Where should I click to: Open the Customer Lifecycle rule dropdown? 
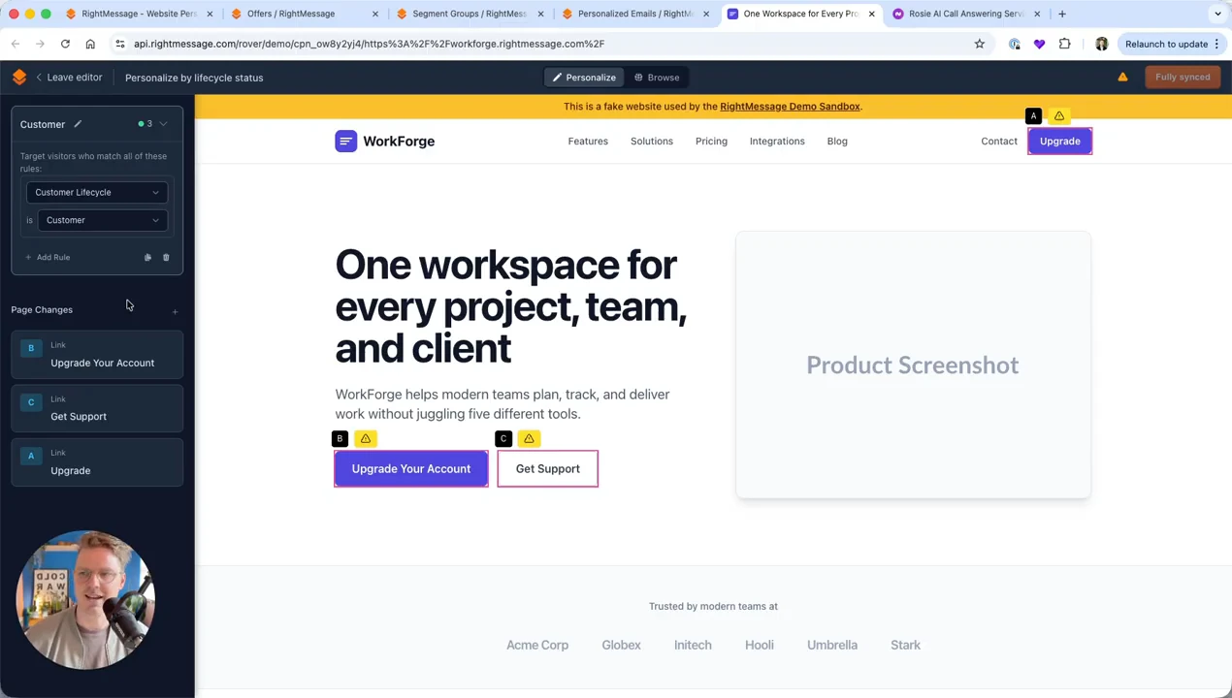pos(97,192)
